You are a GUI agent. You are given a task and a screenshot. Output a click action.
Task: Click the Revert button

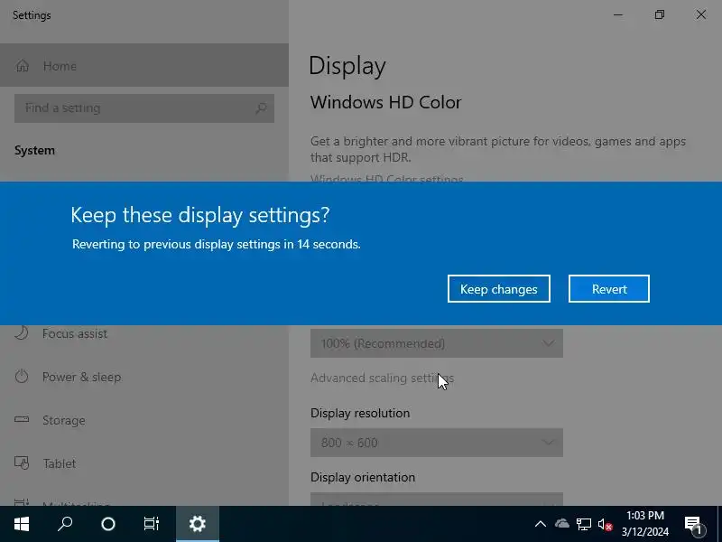(x=609, y=289)
